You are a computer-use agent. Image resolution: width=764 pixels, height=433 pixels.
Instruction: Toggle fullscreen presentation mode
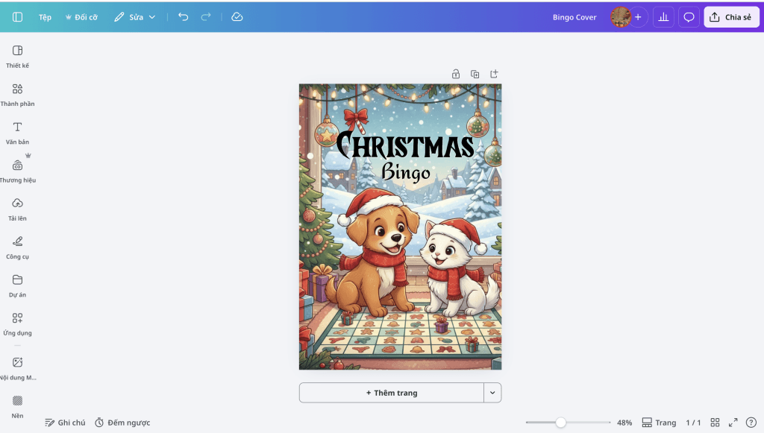[x=733, y=423]
